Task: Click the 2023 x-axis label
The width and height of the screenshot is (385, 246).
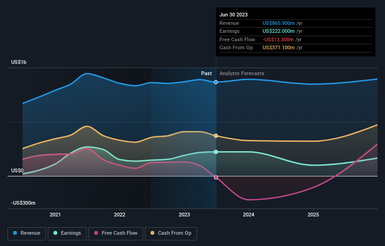Action: pyautogui.click(x=184, y=215)
